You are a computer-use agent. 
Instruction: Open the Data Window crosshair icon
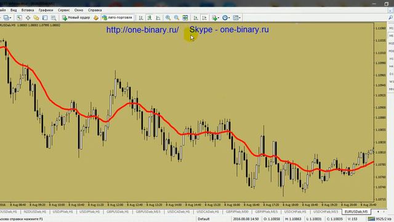(x=28, y=18)
